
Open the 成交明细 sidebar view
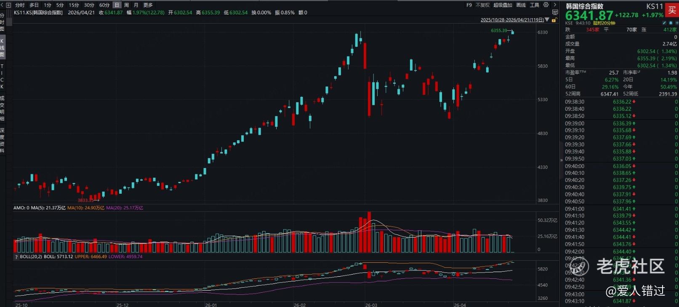click(2, 109)
